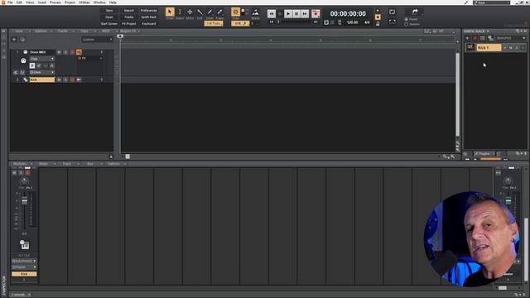Toggle the Snap to grid button

tap(235, 12)
